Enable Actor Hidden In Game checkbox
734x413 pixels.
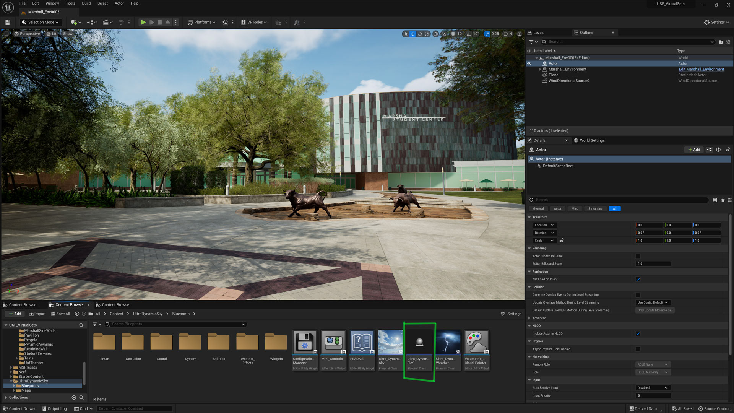tap(638, 256)
